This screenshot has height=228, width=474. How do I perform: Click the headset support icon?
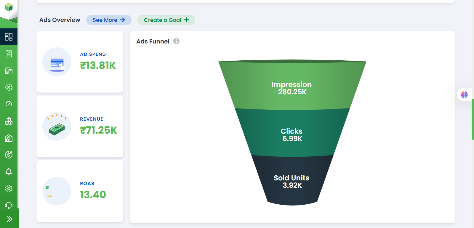(x=9, y=205)
